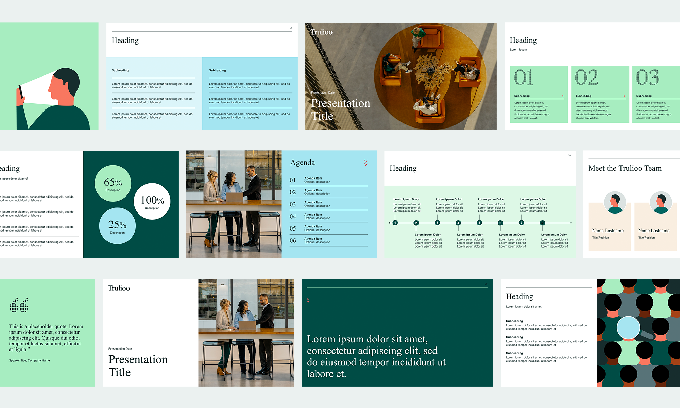Click the magnifying glass in the pattern illustration
Image resolution: width=680 pixels, height=408 pixels.
coord(629,328)
